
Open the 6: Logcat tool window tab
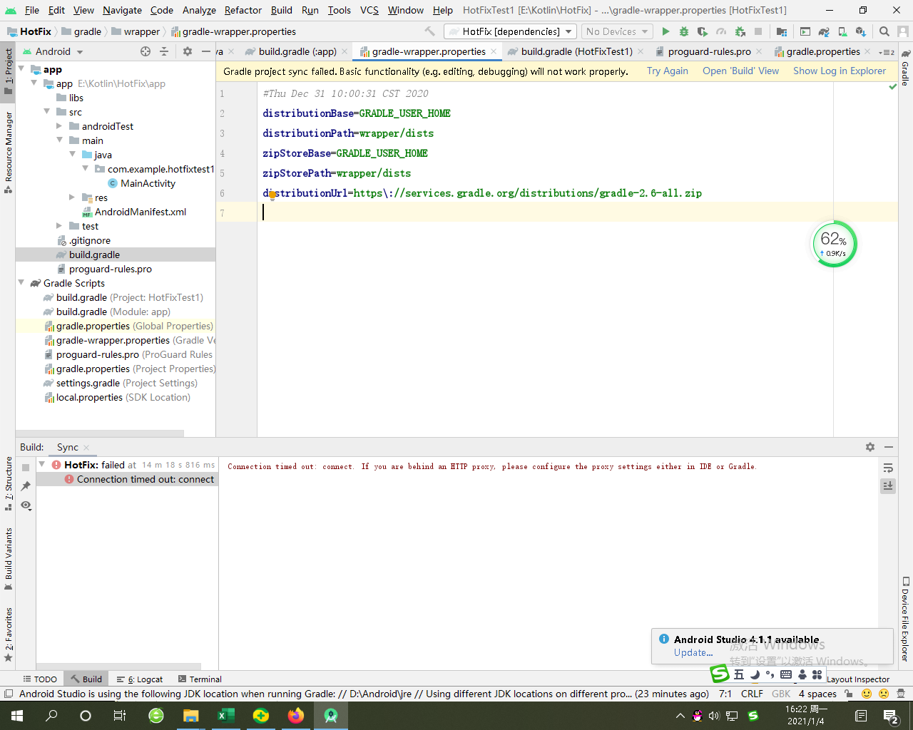[140, 679]
